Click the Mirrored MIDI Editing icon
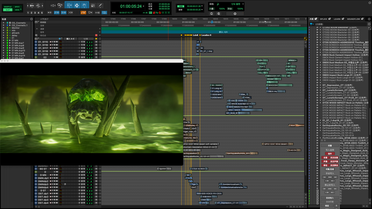The height and width of the screenshot is (209, 372). 97,12
